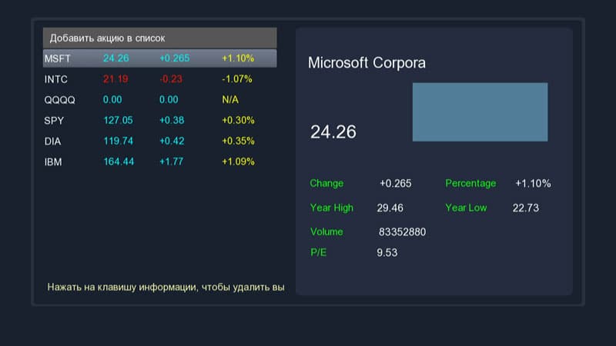Click the Microsoft Corpora title
616x346 pixels.
[367, 63]
